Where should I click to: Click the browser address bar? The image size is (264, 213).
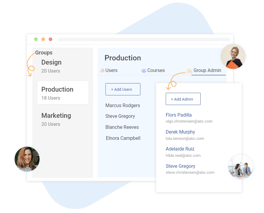tap(143, 39)
